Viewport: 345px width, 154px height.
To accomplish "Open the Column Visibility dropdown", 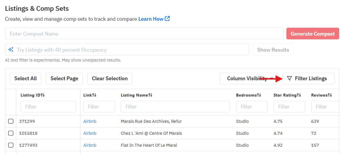I will [x=248, y=78].
